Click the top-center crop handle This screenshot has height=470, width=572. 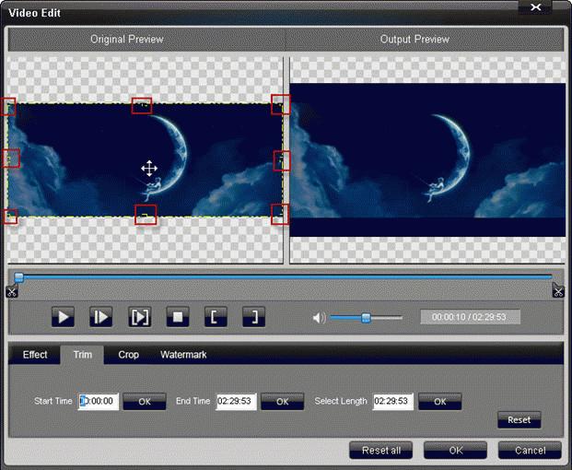click(142, 106)
